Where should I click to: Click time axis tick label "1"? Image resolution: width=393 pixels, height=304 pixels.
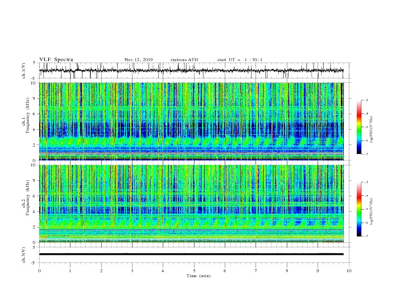pos(70,271)
